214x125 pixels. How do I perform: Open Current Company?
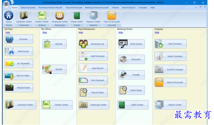[x=171, y=70]
